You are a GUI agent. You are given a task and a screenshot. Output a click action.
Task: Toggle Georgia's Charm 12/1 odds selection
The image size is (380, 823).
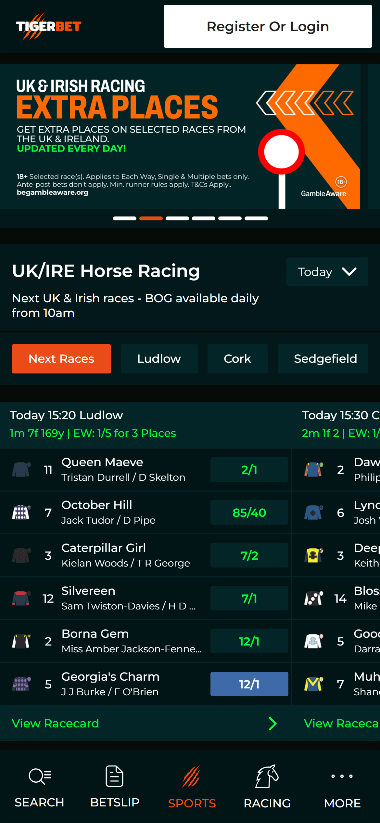coord(249,684)
